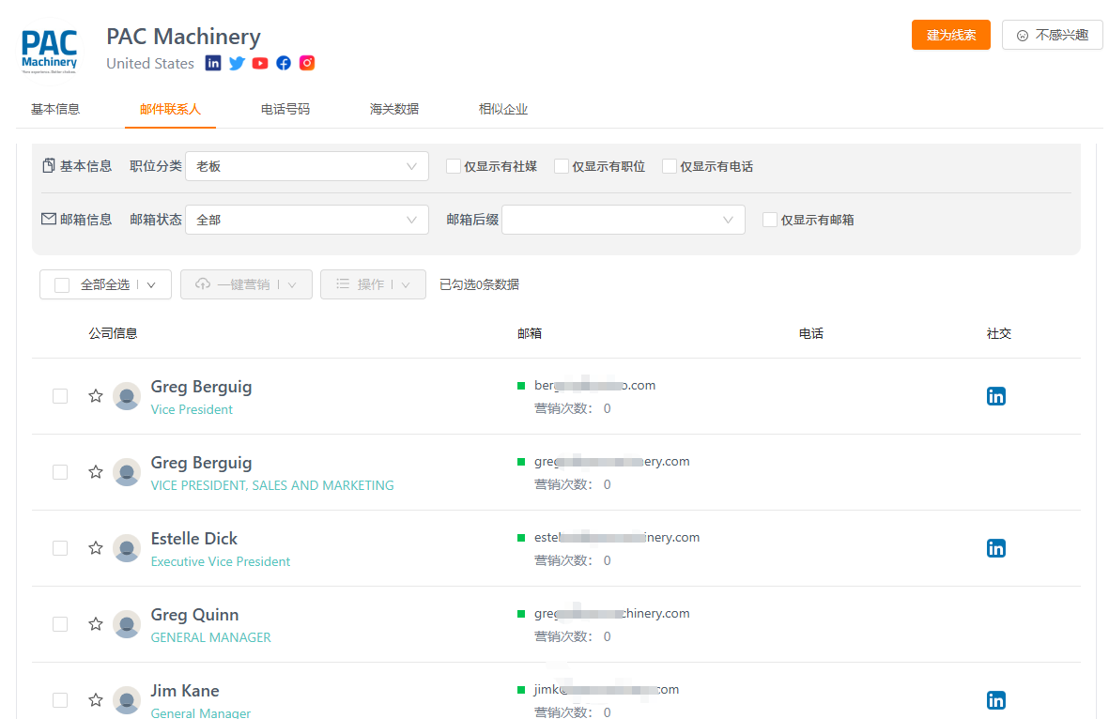
Task: Click the 社交 column header
Action: point(999,333)
